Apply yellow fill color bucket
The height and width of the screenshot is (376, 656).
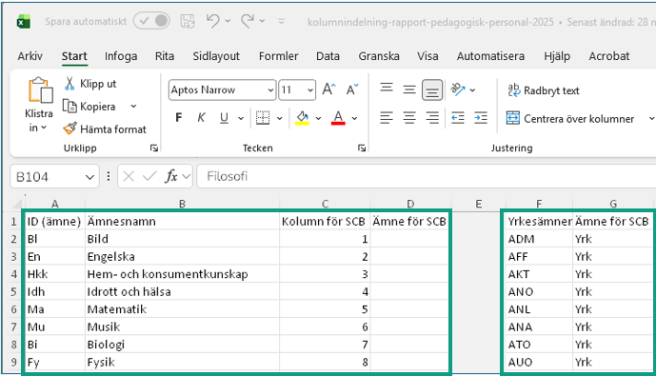302,118
